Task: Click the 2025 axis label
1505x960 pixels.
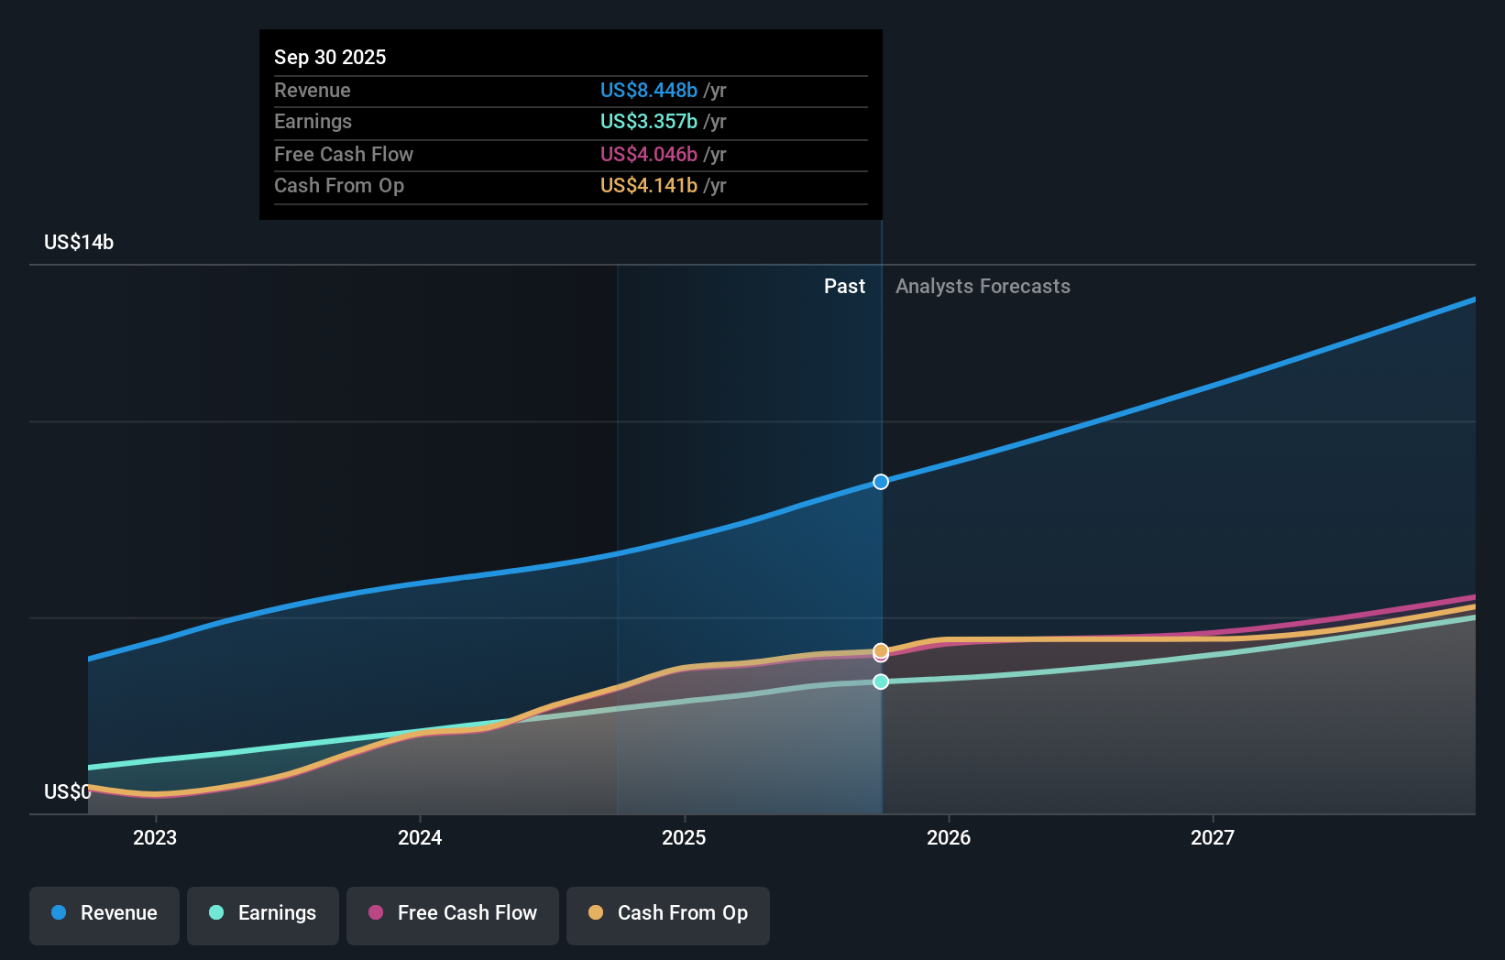Action: [685, 836]
